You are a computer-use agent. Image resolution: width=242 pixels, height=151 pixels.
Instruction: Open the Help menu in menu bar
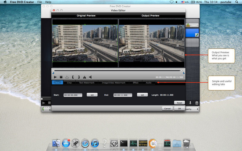pos(48,2)
